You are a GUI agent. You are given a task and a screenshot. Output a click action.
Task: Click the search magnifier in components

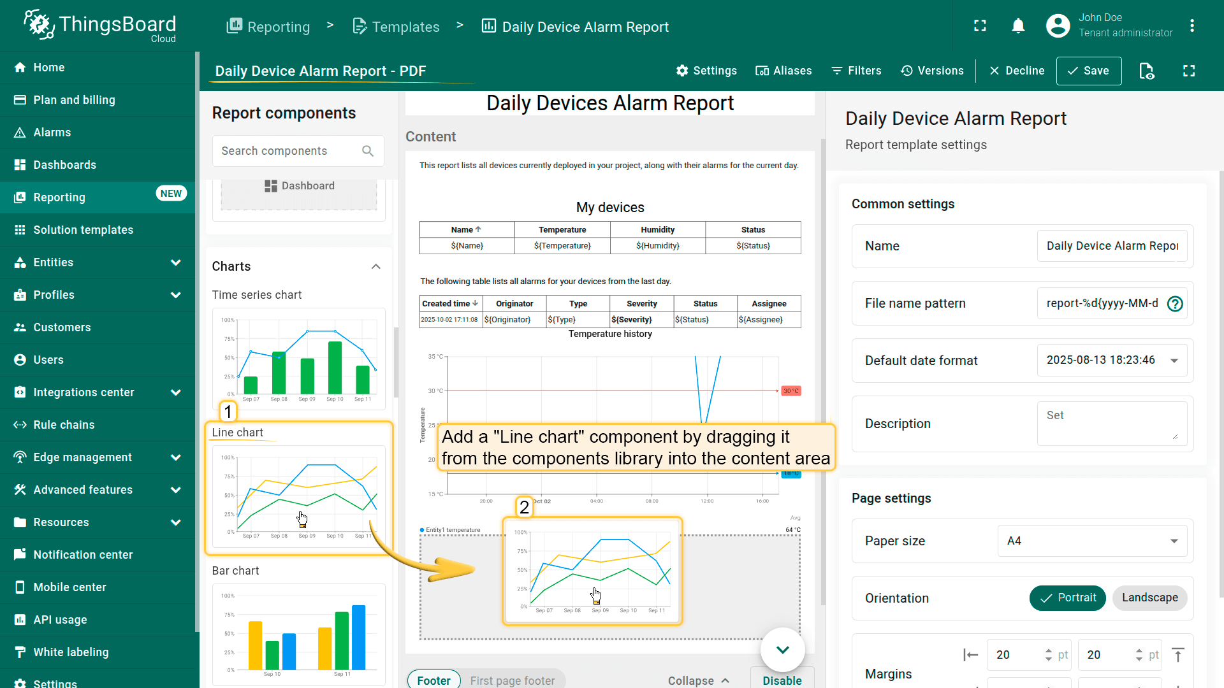(368, 151)
